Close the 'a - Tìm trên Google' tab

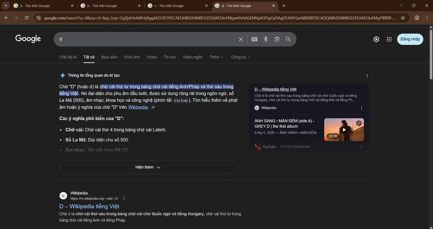click(73, 5)
